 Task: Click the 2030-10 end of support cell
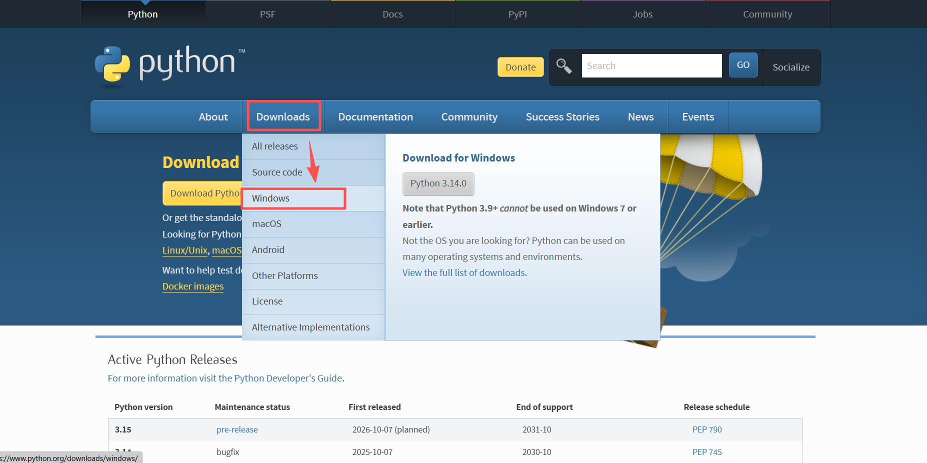click(537, 452)
